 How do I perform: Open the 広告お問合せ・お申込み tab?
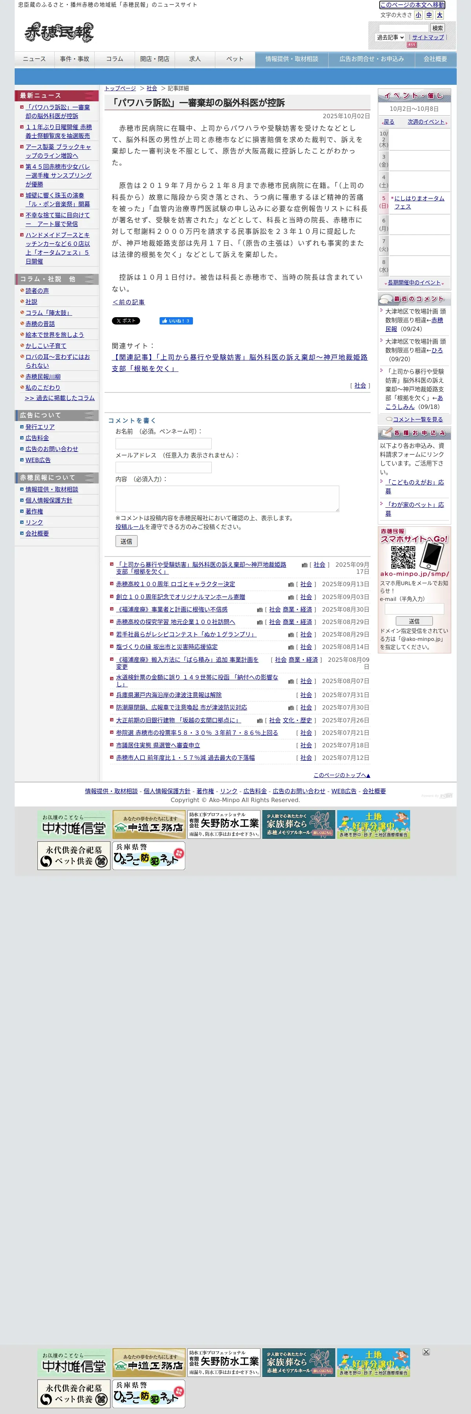click(371, 59)
